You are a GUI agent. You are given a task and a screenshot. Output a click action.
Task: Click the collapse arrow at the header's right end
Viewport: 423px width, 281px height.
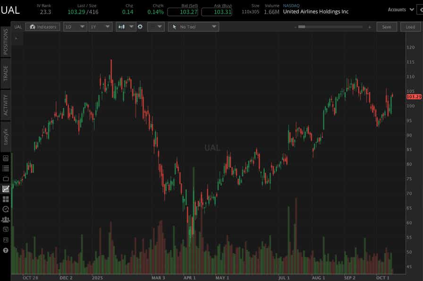[x=420, y=10]
